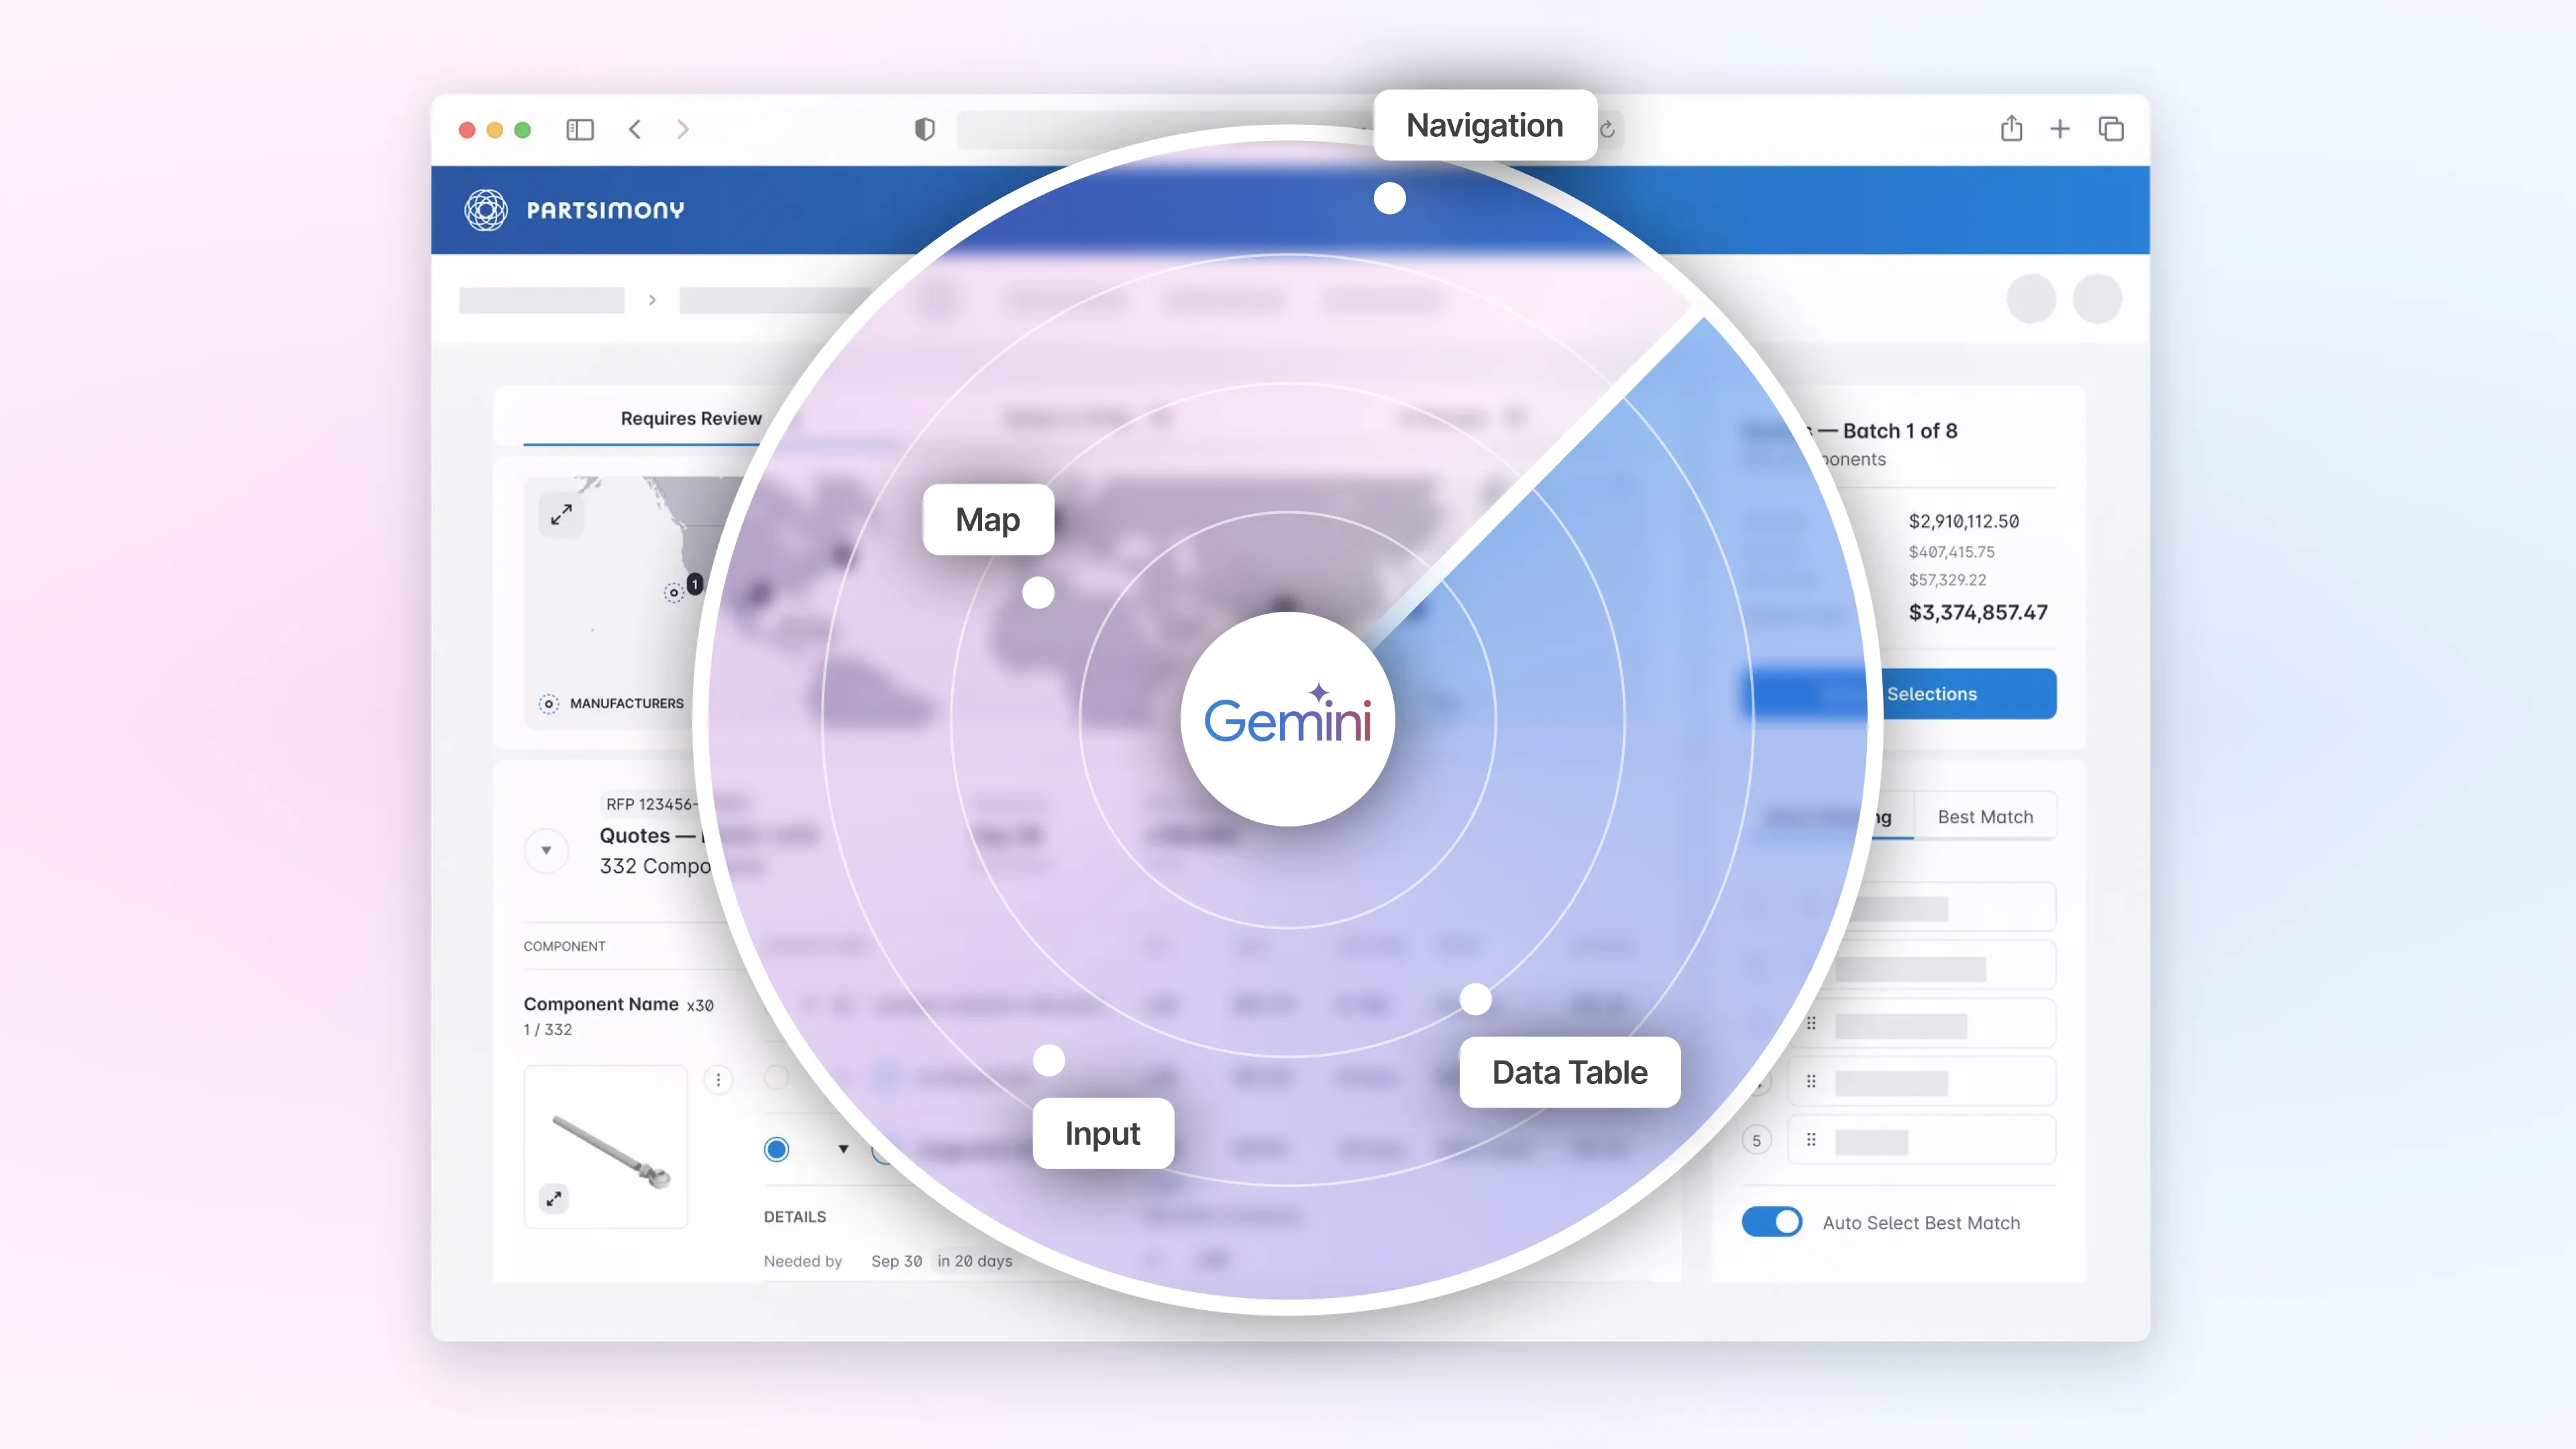Image resolution: width=2576 pixels, height=1449 pixels.
Task: Enable the Auto Select Best Match toggle
Action: tap(1772, 1221)
